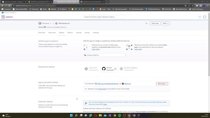This screenshot has width=210, height=118.
Task: Click the Disconnect... button
Action: [x=162, y=84]
